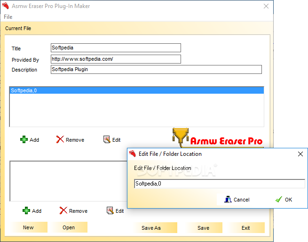This screenshot has height=242, width=308.
Task: Click the Title field containing Softpedia
Action: tap(116, 48)
